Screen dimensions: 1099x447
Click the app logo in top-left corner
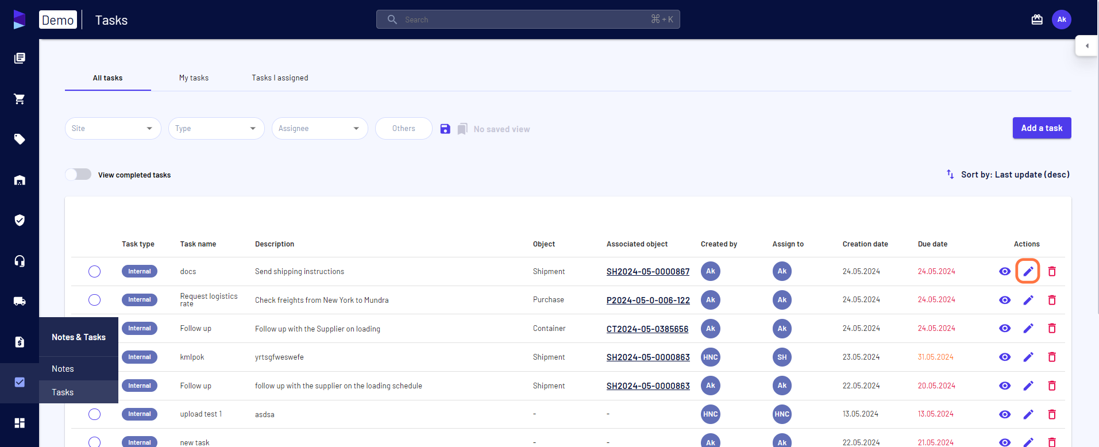tap(19, 20)
